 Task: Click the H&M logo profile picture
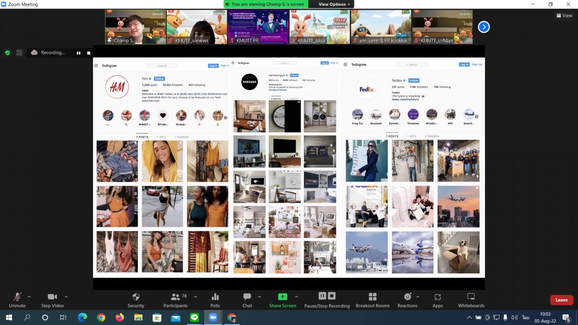[x=117, y=87]
